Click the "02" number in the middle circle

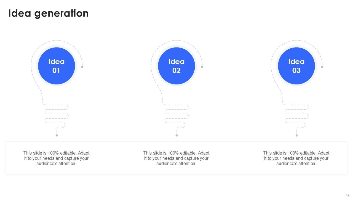176,70
